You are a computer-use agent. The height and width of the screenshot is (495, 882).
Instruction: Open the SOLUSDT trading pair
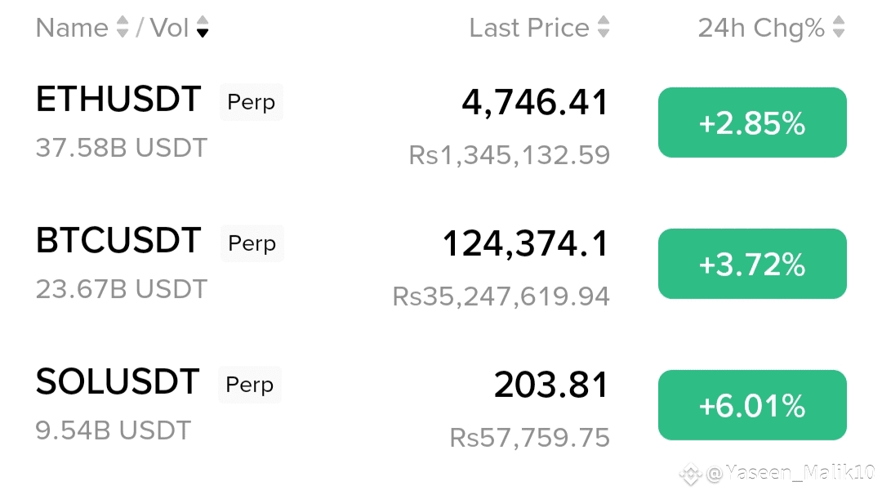118,383
